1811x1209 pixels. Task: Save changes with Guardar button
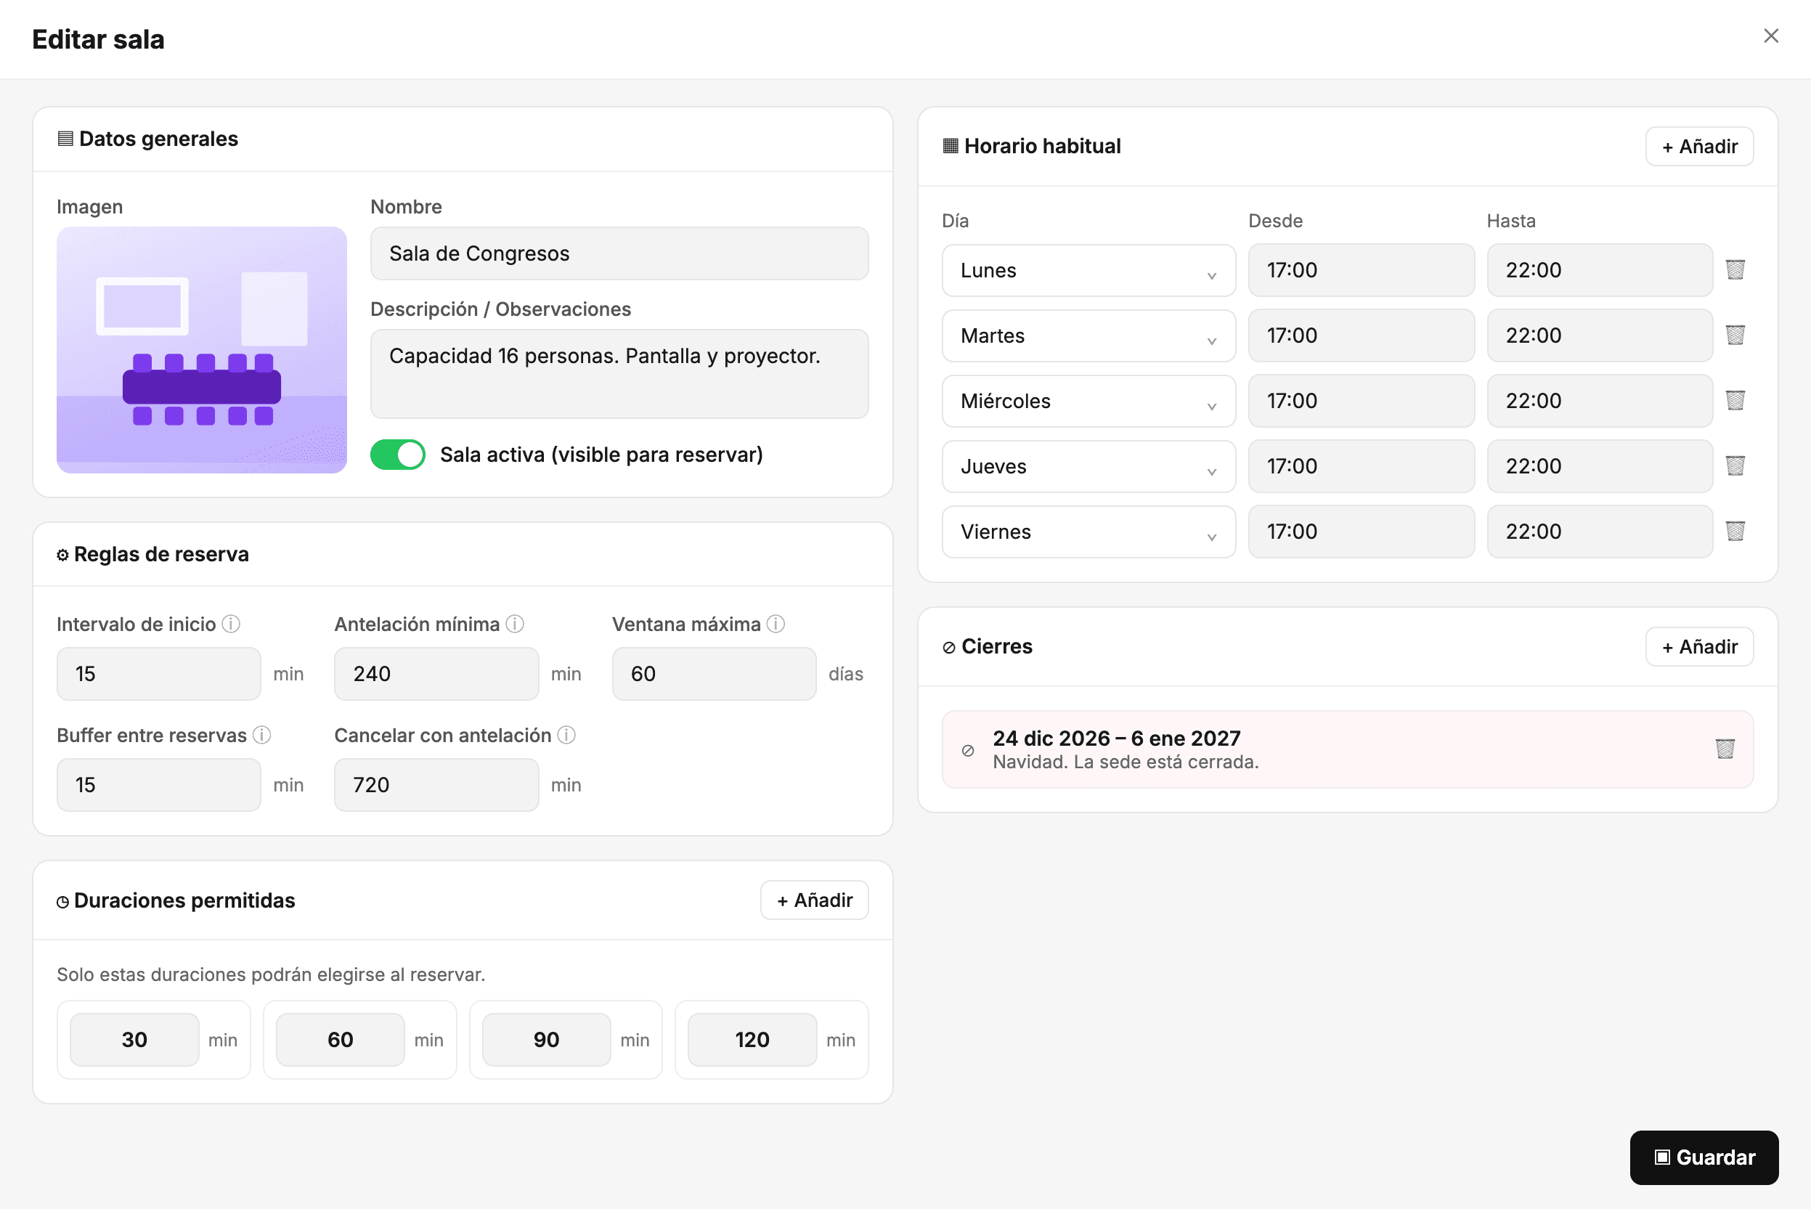(1704, 1157)
